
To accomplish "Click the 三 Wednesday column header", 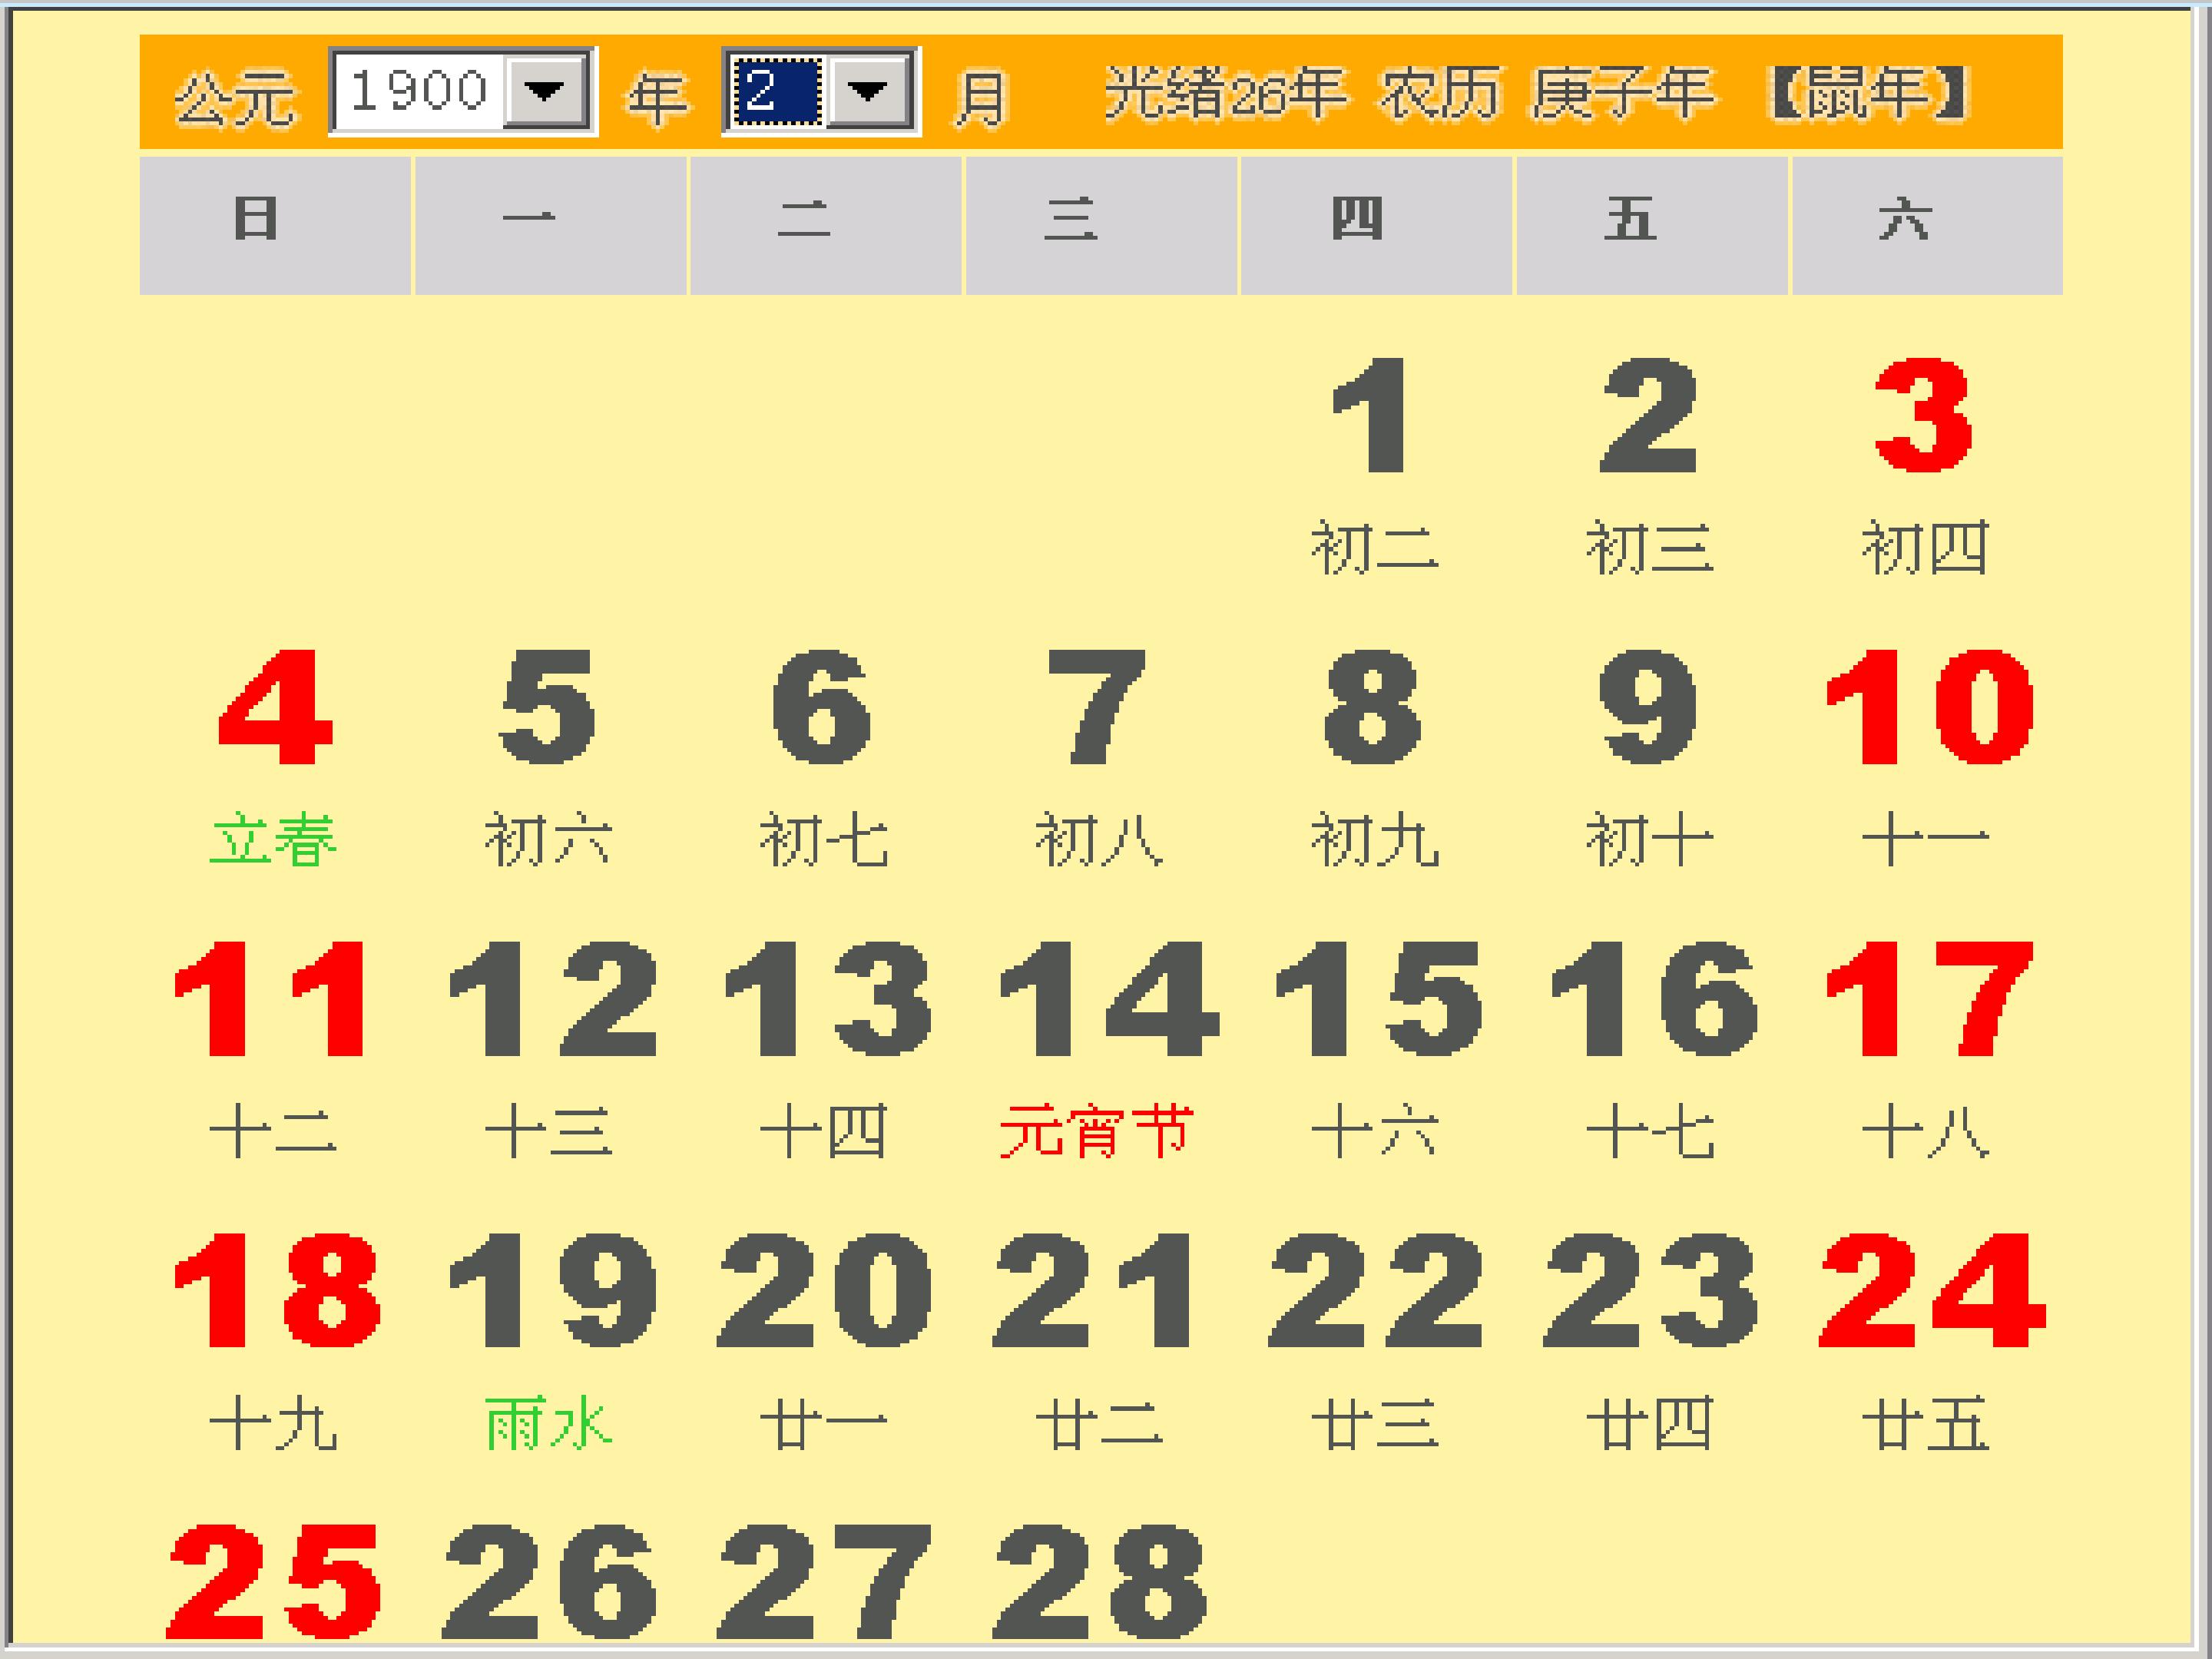I will [x=1101, y=225].
